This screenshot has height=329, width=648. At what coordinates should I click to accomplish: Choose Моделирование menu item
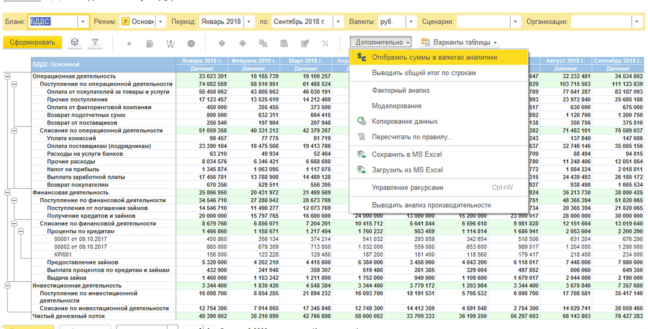[x=438, y=106]
